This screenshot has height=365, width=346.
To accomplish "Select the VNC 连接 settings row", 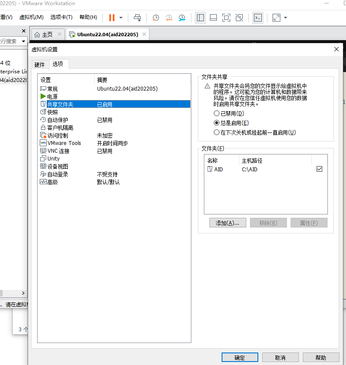I will (x=115, y=151).
